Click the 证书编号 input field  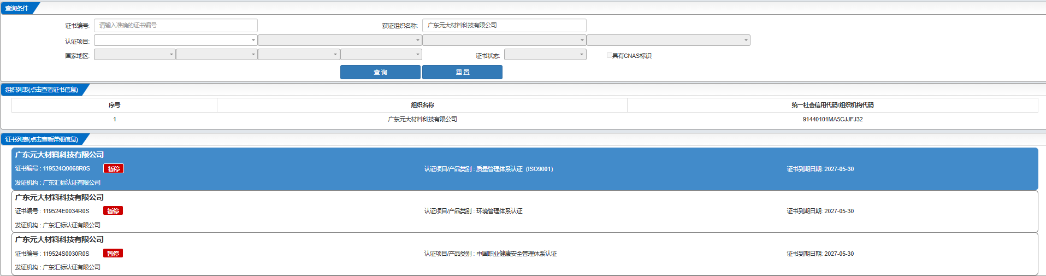click(175, 25)
